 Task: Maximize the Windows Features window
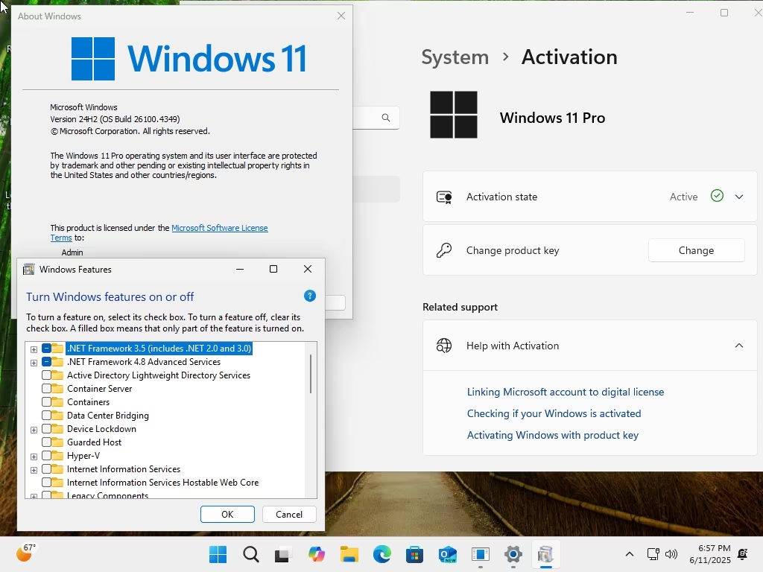point(273,269)
